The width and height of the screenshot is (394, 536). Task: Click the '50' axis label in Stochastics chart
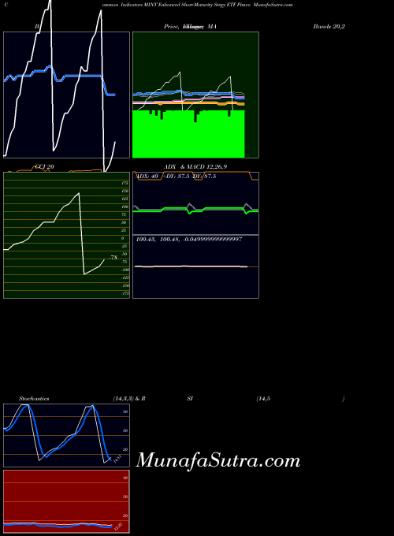tap(125, 430)
